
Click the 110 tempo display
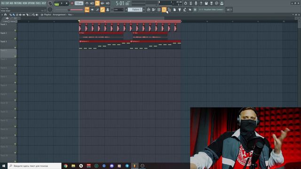79,3
